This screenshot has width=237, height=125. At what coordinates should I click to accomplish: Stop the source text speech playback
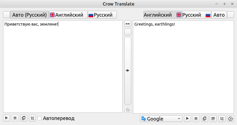coord(15,118)
